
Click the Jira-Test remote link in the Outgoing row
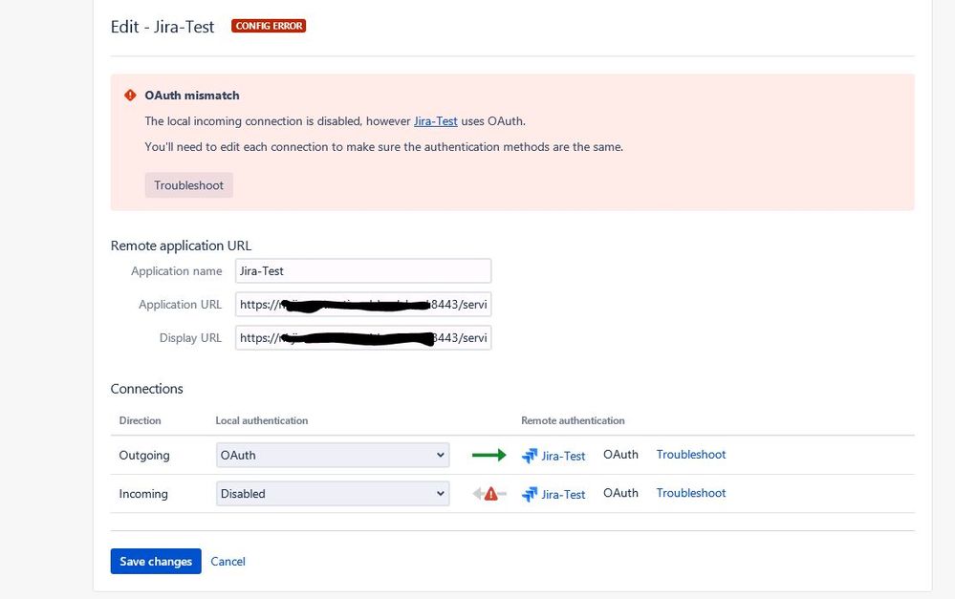coord(563,456)
